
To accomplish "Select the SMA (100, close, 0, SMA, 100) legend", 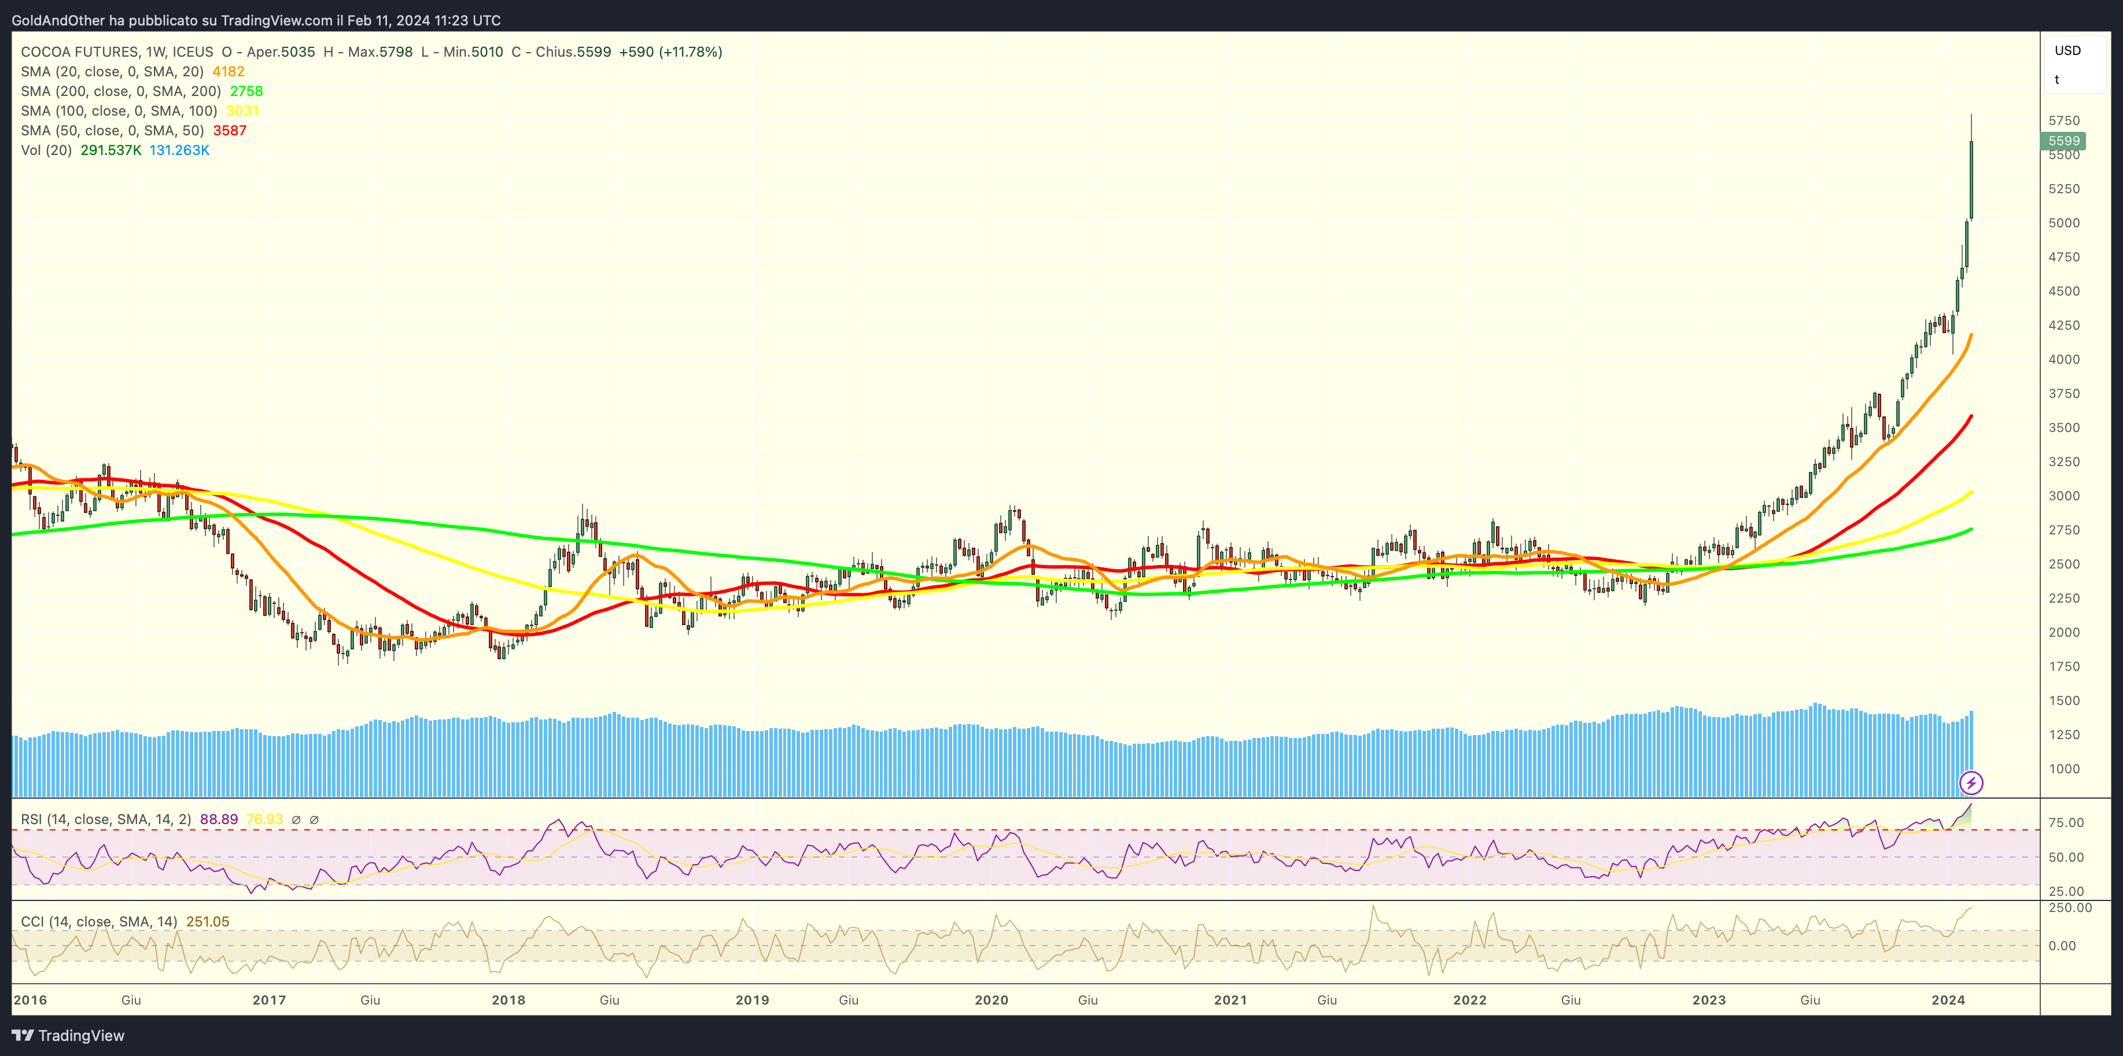I will click(x=120, y=111).
